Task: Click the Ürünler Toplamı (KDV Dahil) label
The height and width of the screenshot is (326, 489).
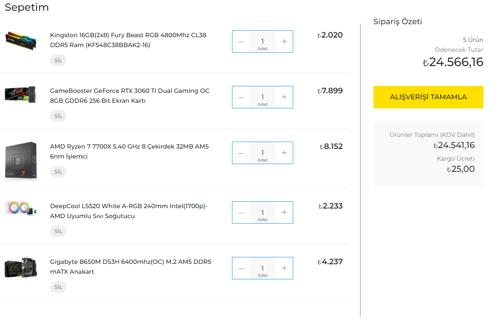Action: (432, 135)
